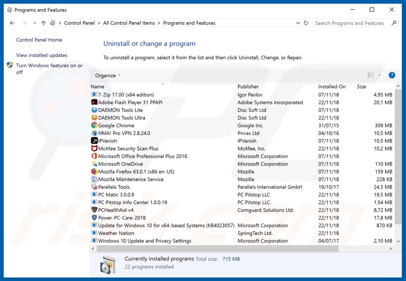
Task: Click the refresh icon beside address bar
Action: pos(306,23)
